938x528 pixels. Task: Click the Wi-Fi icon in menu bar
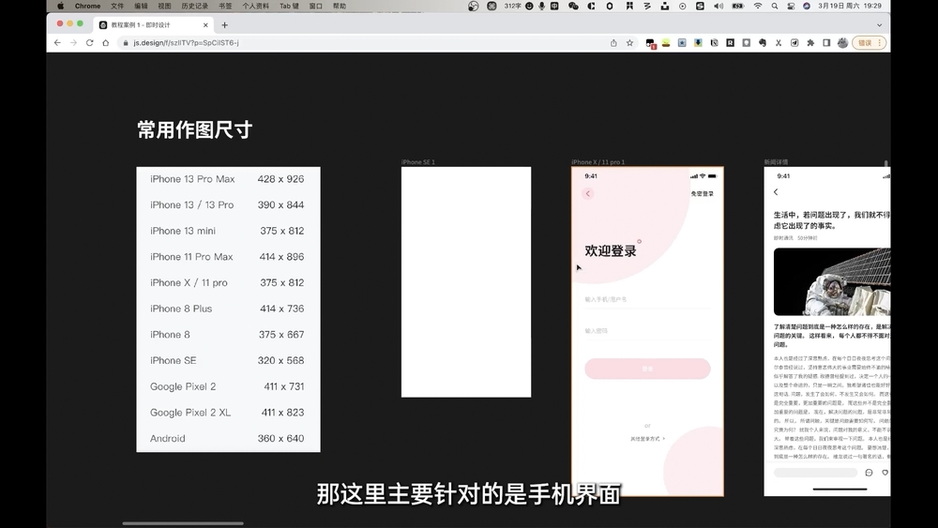coord(758,6)
